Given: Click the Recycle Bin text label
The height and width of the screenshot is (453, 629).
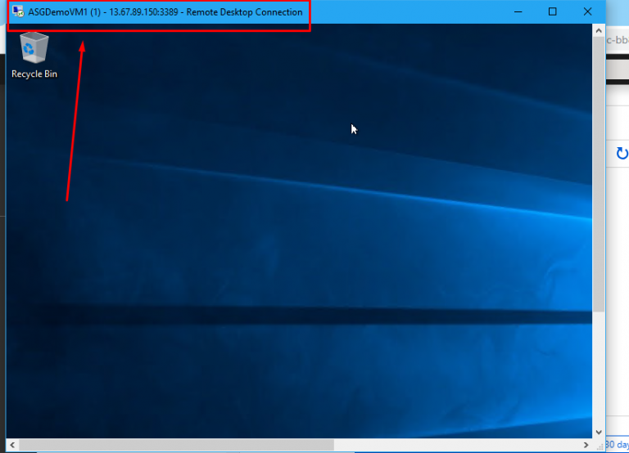Looking at the screenshot, I should click(x=34, y=74).
